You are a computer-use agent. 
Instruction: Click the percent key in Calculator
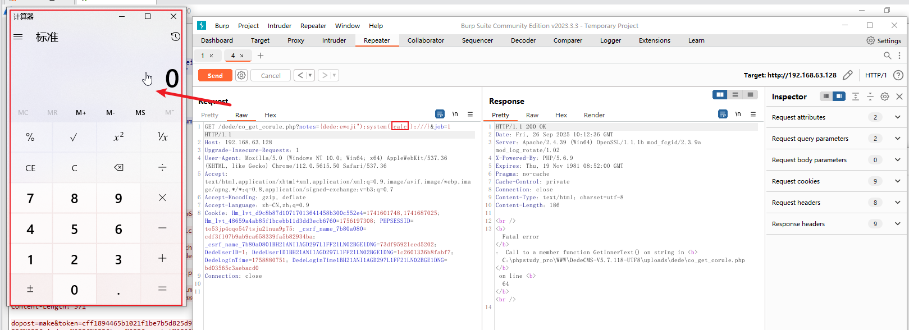point(30,137)
